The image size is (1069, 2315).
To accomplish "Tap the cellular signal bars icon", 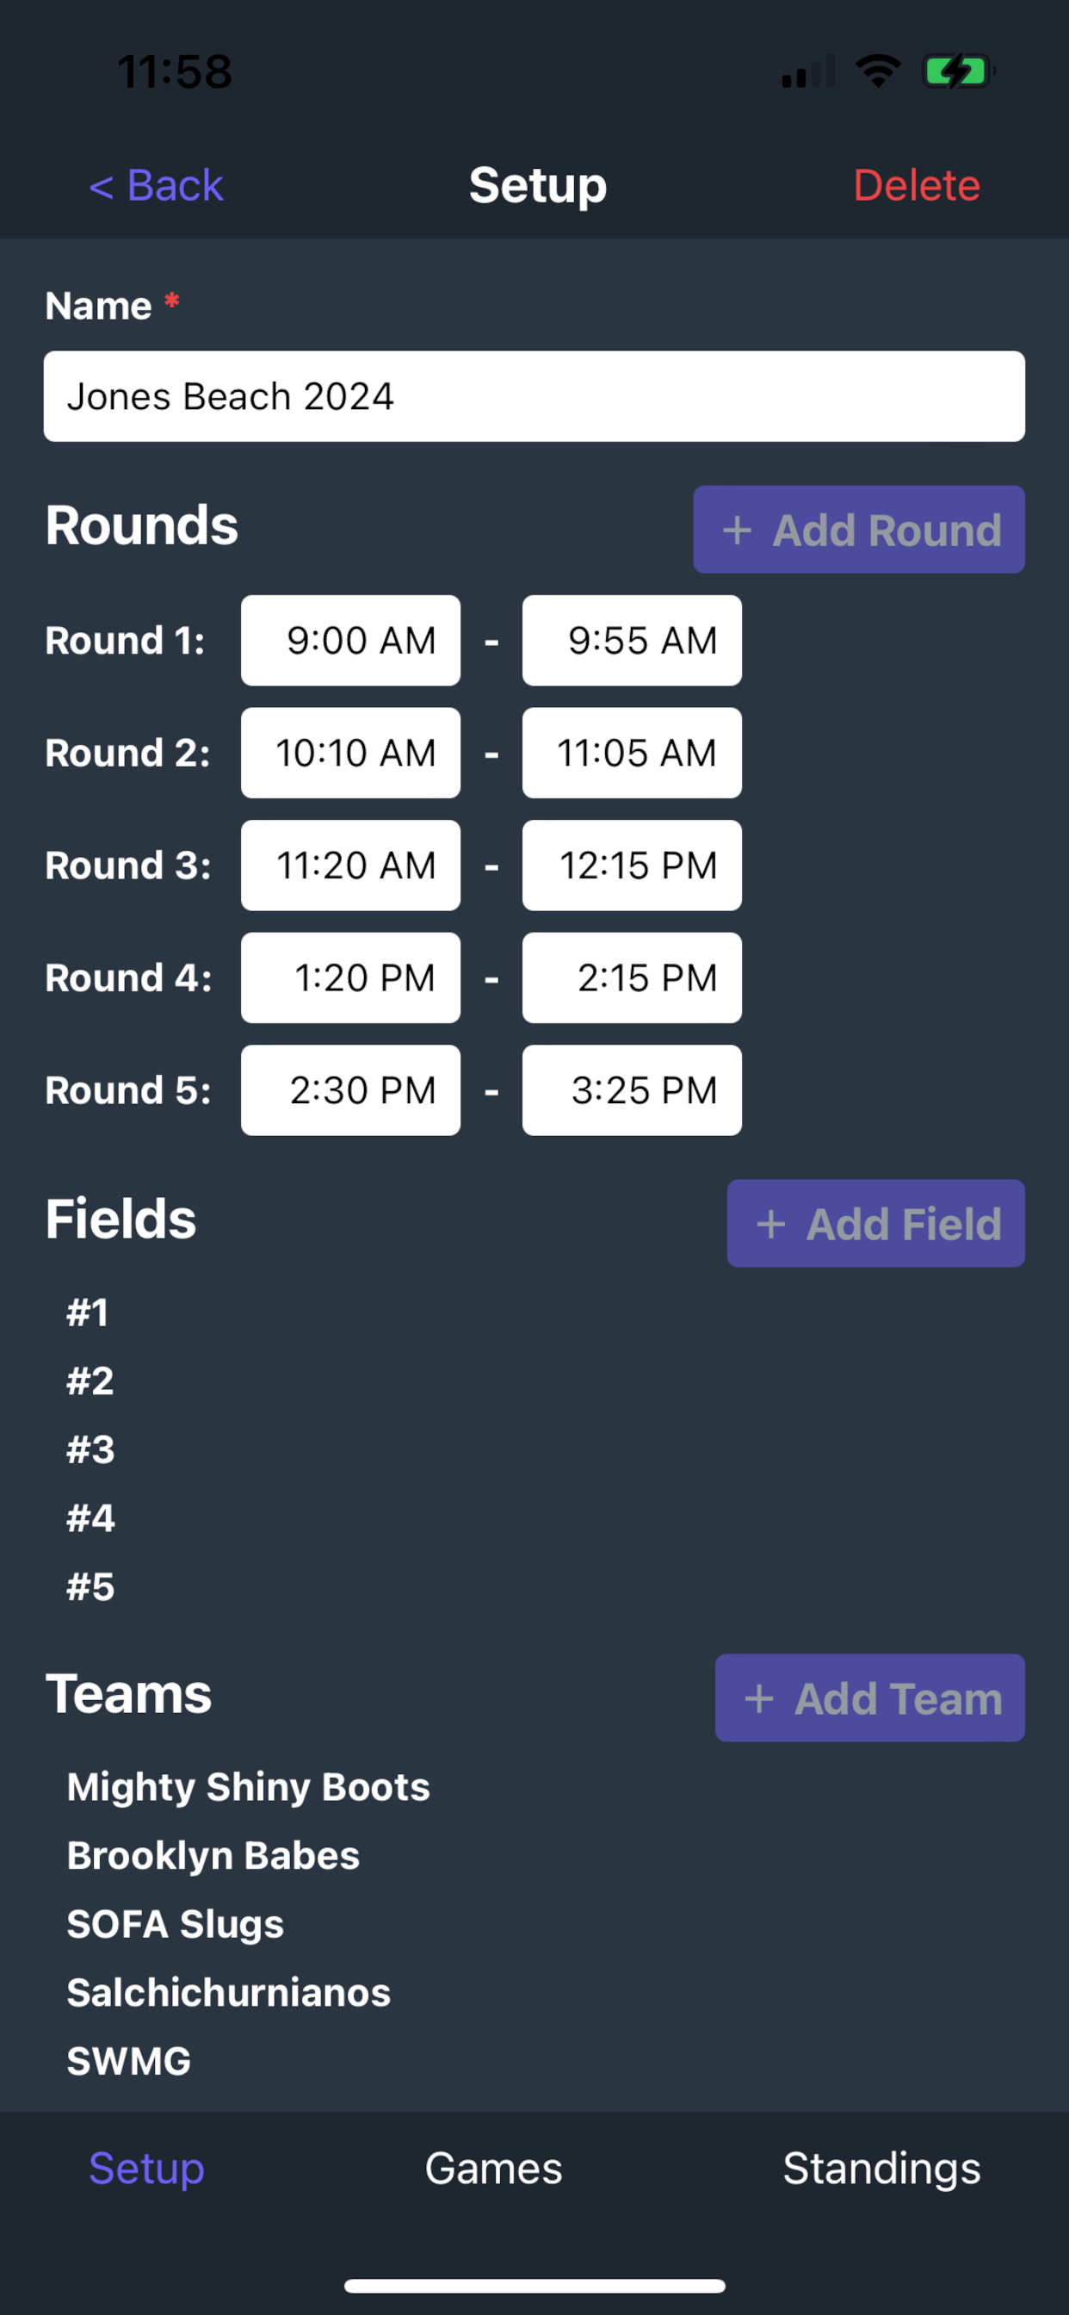I will tap(807, 71).
